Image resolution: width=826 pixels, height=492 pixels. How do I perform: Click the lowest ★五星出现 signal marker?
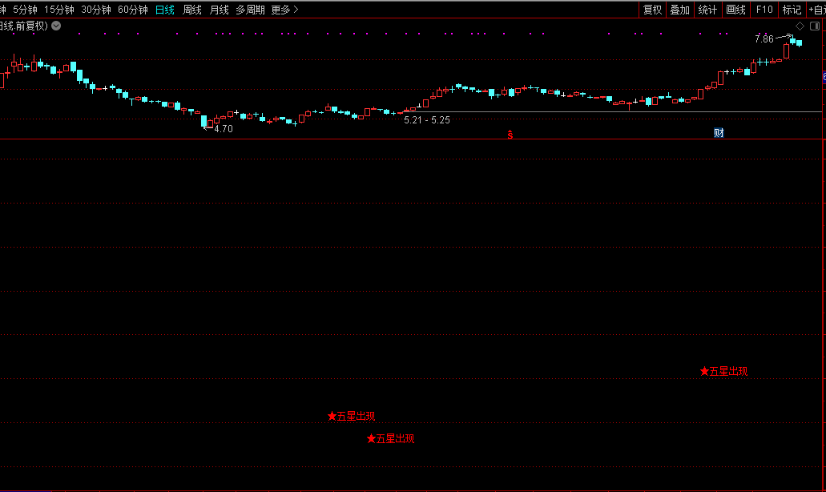click(x=391, y=438)
